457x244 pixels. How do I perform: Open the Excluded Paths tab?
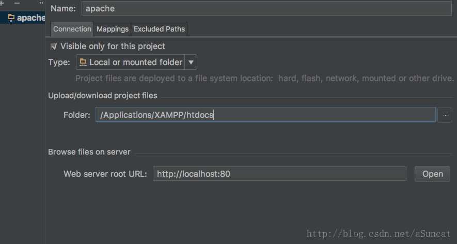coord(159,29)
